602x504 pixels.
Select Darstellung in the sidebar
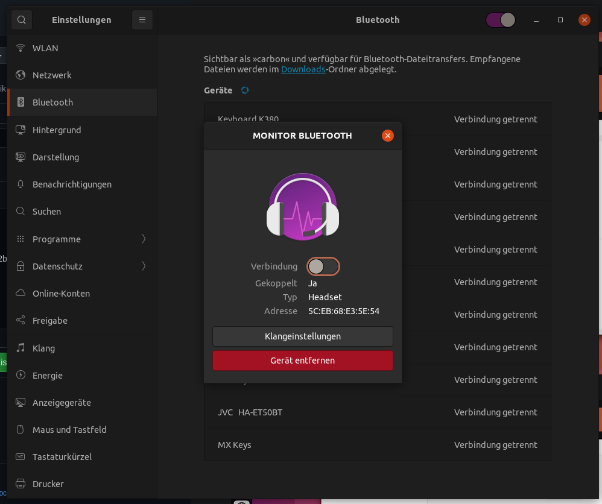[56, 157]
